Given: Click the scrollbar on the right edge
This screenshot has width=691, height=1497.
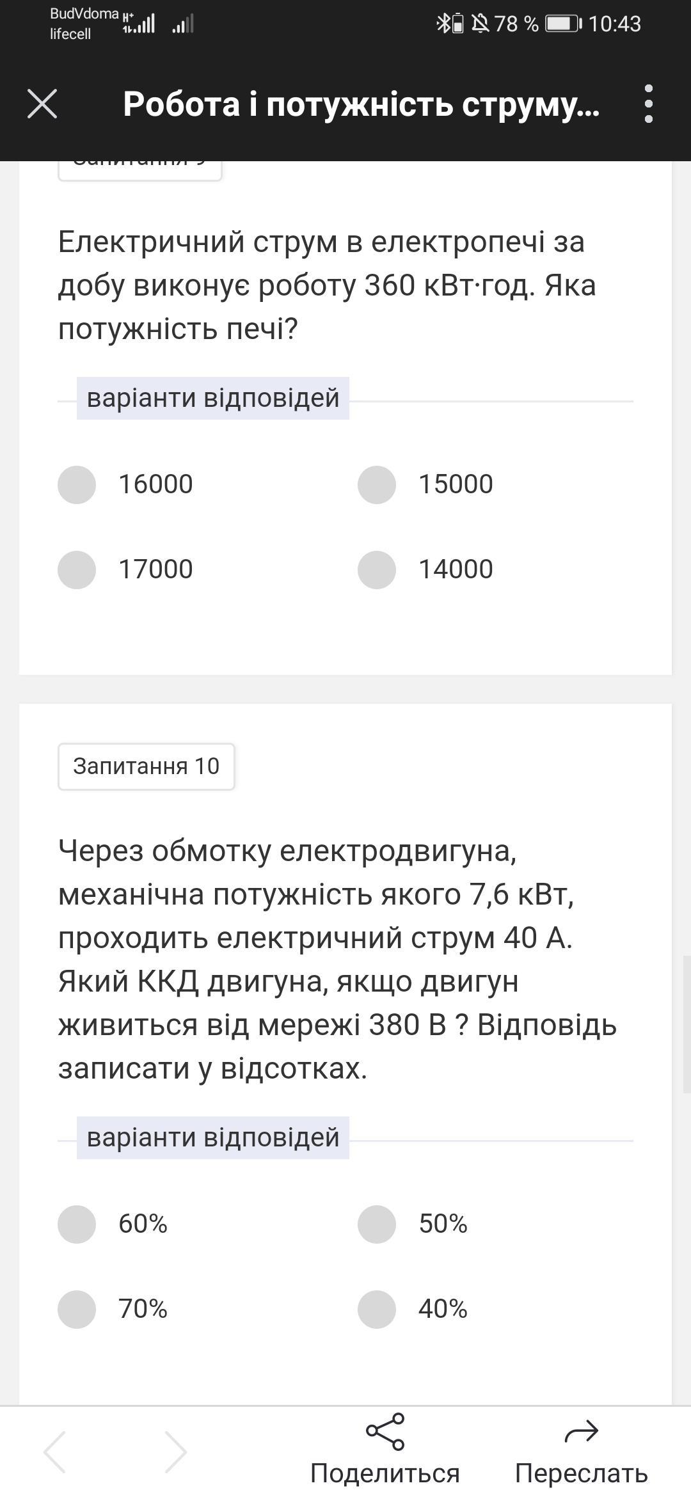Looking at the screenshot, I should tap(687, 1024).
